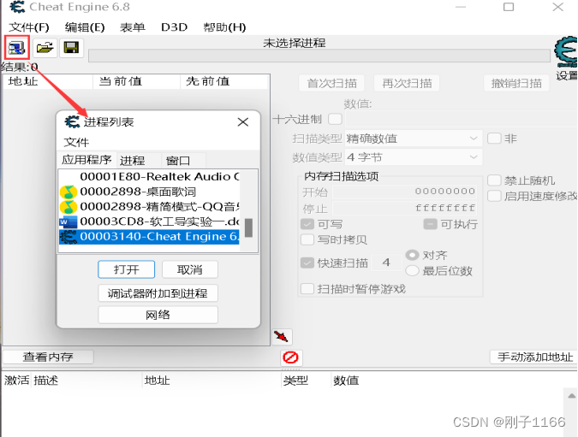Toggle the 十六进制 checkbox
The width and height of the screenshot is (578, 437).
click(335, 119)
